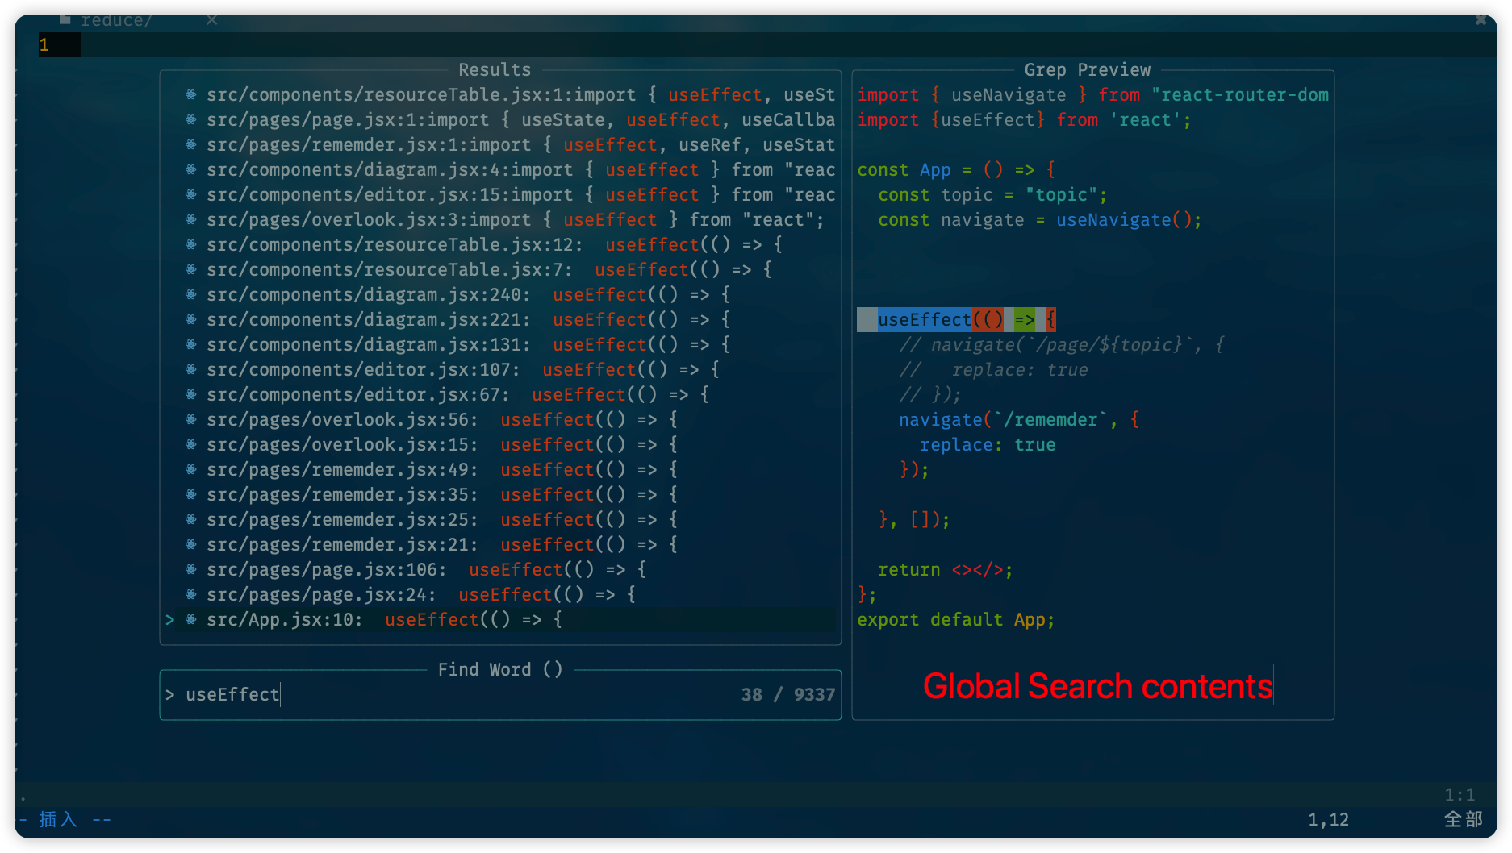Close the reduce/ tab
The width and height of the screenshot is (1512, 853).
pyautogui.click(x=211, y=19)
